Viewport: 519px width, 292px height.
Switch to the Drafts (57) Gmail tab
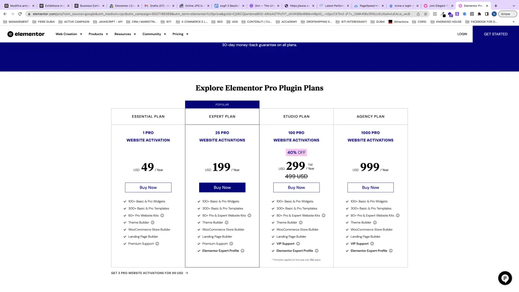pos(159,6)
